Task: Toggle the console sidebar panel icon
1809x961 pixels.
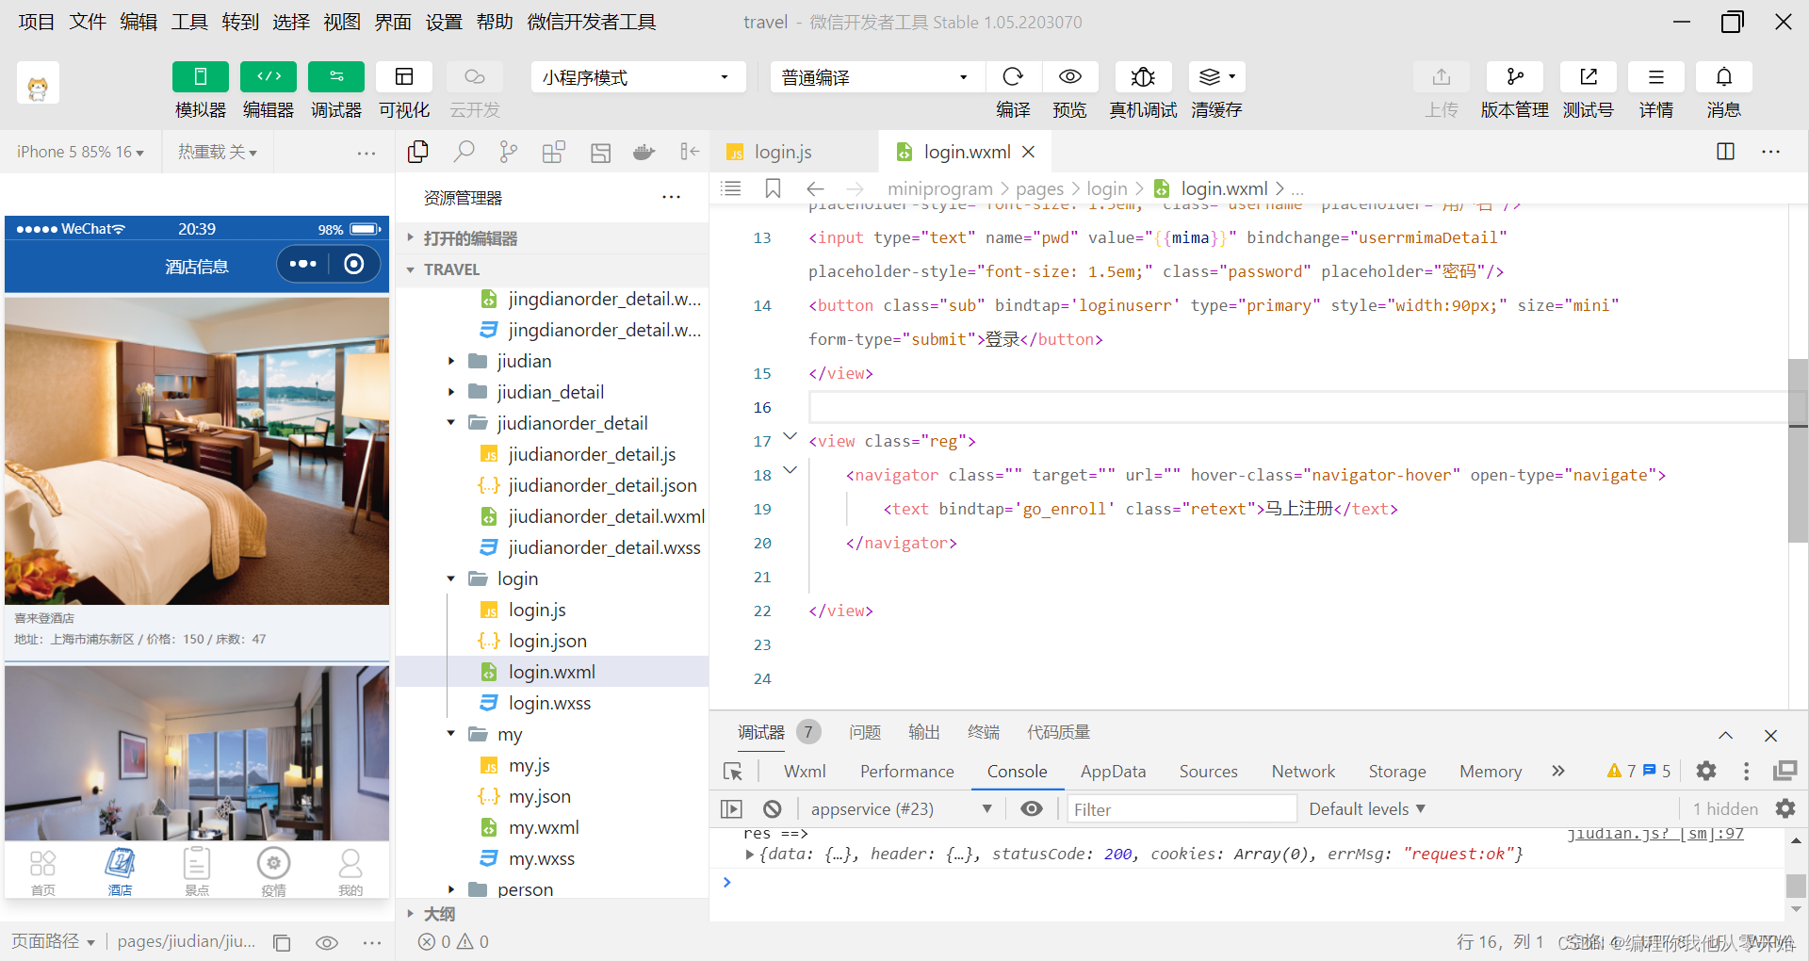Action: 731,809
